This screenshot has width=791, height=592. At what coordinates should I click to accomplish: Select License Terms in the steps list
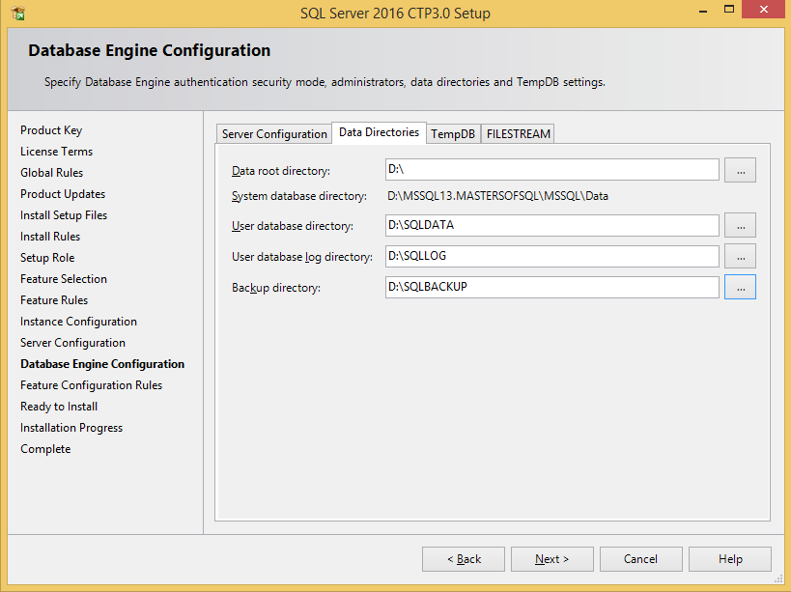(x=56, y=152)
